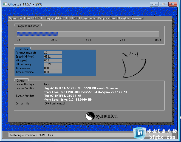
Task: Click the 'Connection type' label
Action: 25,84
